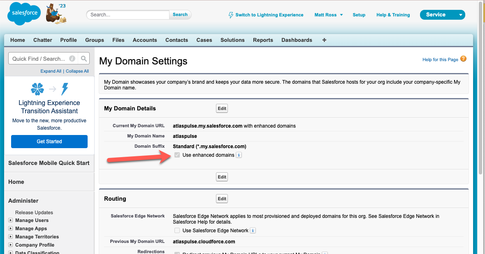
Task: Click Switch to Lightning Experience link
Action: (269, 15)
